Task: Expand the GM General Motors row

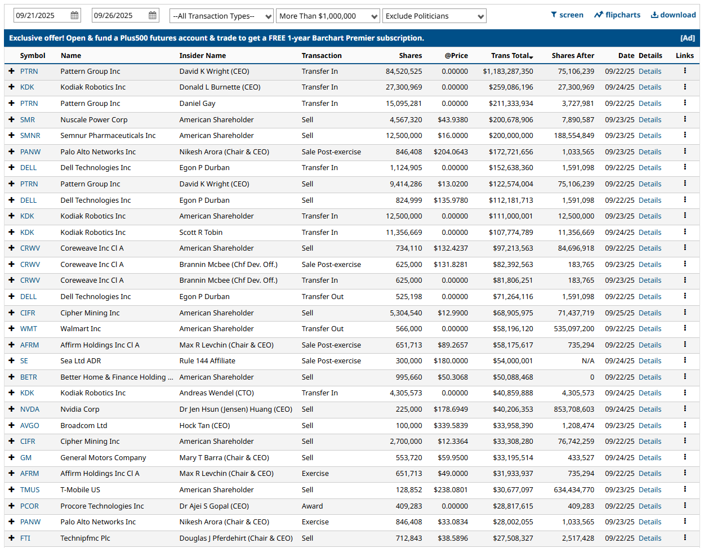Action: 11,457
